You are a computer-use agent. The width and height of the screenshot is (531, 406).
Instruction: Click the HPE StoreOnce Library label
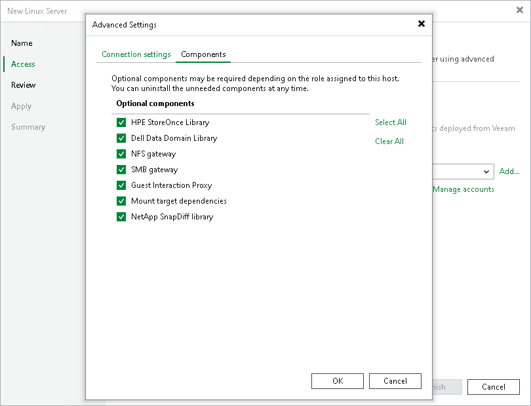(170, 122)
